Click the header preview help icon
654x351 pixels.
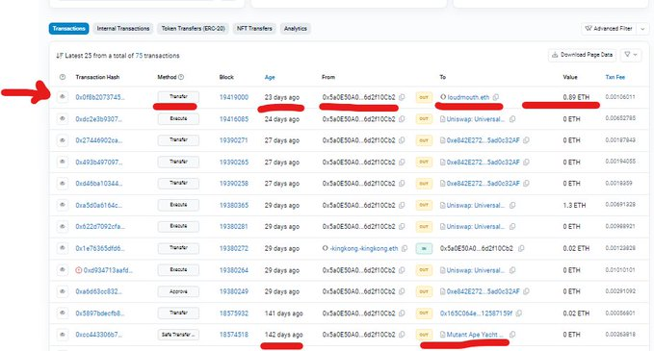(x=63, y=77)
